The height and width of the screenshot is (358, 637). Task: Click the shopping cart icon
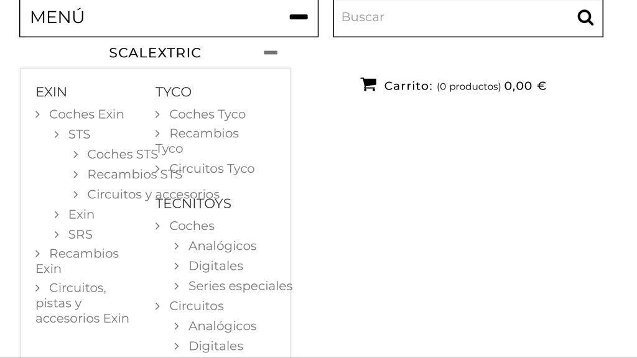(x=368, y=85)
